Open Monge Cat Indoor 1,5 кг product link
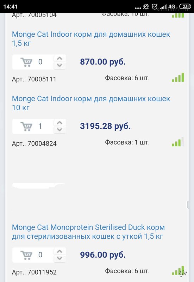194x282 pixels. [91, 39]
